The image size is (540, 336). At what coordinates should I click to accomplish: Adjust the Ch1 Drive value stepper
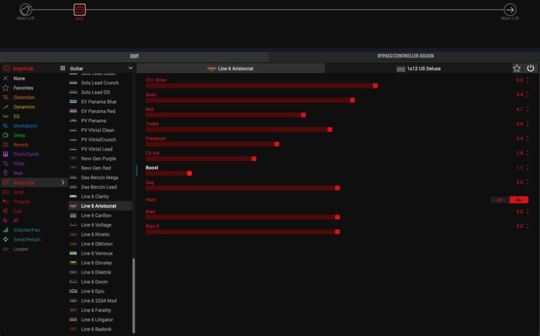[x=527, y=80]
